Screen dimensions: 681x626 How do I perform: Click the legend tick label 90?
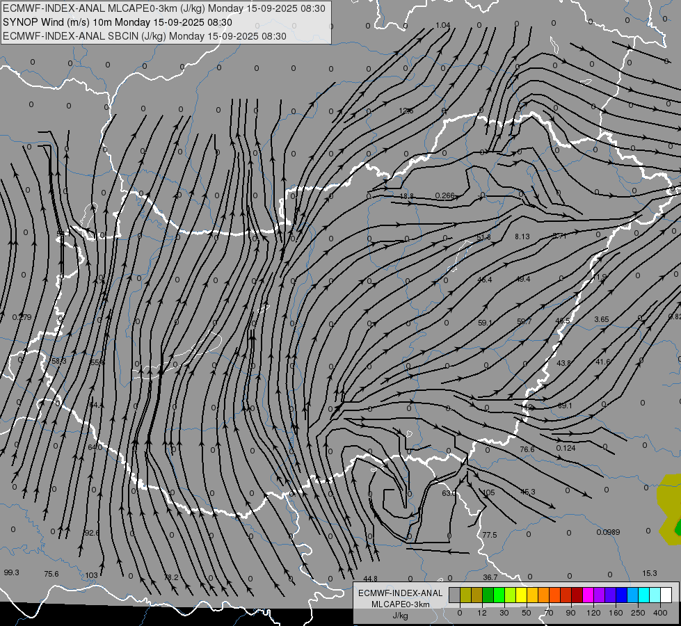pos(570,613)
